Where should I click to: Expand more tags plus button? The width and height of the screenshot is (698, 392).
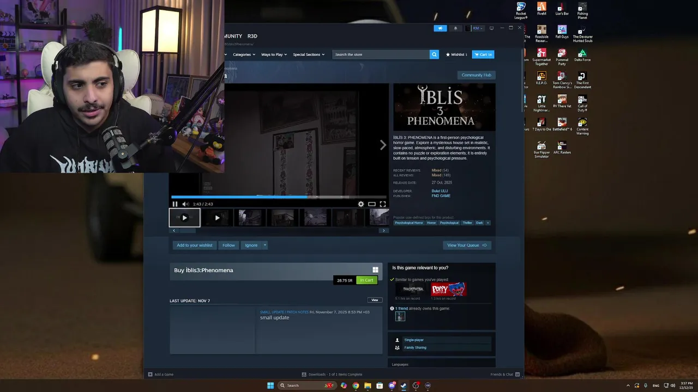(488, 223)
